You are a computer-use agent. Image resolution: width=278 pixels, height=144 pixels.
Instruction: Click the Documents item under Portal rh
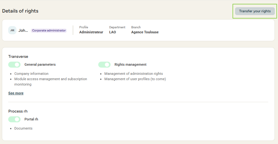(23, 128)
